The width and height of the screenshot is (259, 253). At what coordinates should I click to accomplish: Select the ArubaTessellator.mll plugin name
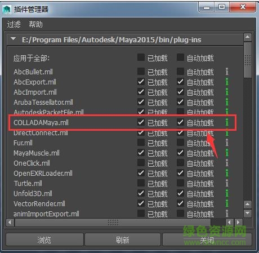click(x=43, y=103)
